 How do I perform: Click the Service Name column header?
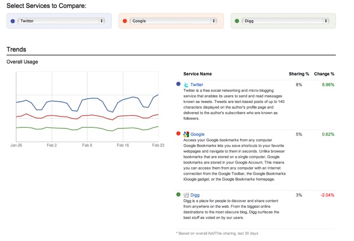click(198, 74)
